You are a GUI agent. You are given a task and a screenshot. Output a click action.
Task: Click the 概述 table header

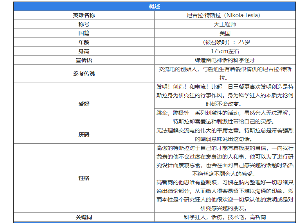154,6
